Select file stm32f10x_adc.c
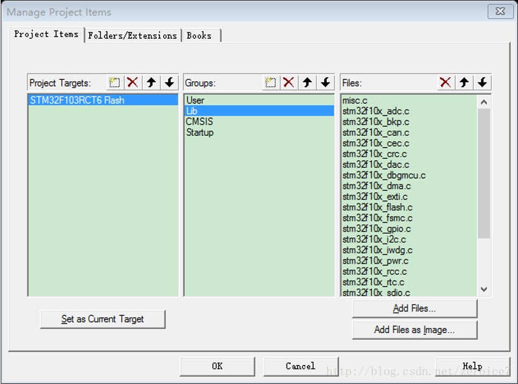This screenshot has height=384, width=518. [409, 111]
